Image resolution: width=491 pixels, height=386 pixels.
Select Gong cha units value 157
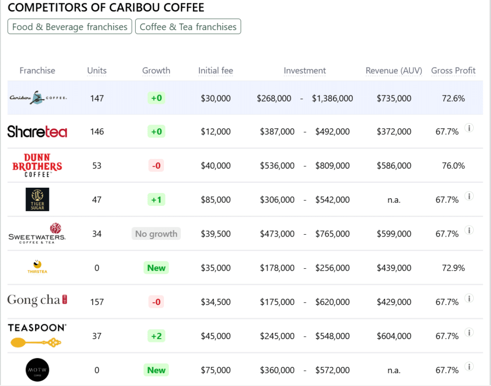tap(97, 302)
